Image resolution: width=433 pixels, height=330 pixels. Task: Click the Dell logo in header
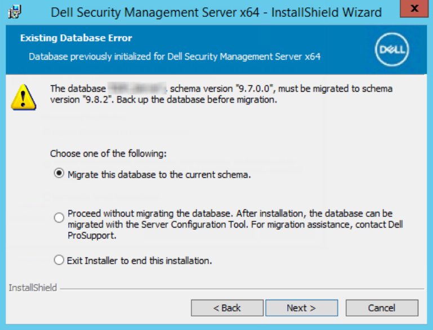pos(392,49)
